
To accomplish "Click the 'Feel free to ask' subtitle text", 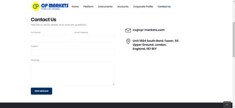I will click(x=58, y=25).
